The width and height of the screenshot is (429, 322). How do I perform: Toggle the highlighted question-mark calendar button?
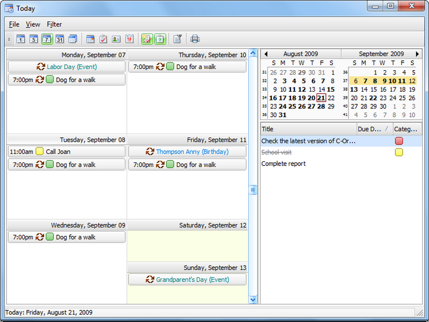coord(160,39)
